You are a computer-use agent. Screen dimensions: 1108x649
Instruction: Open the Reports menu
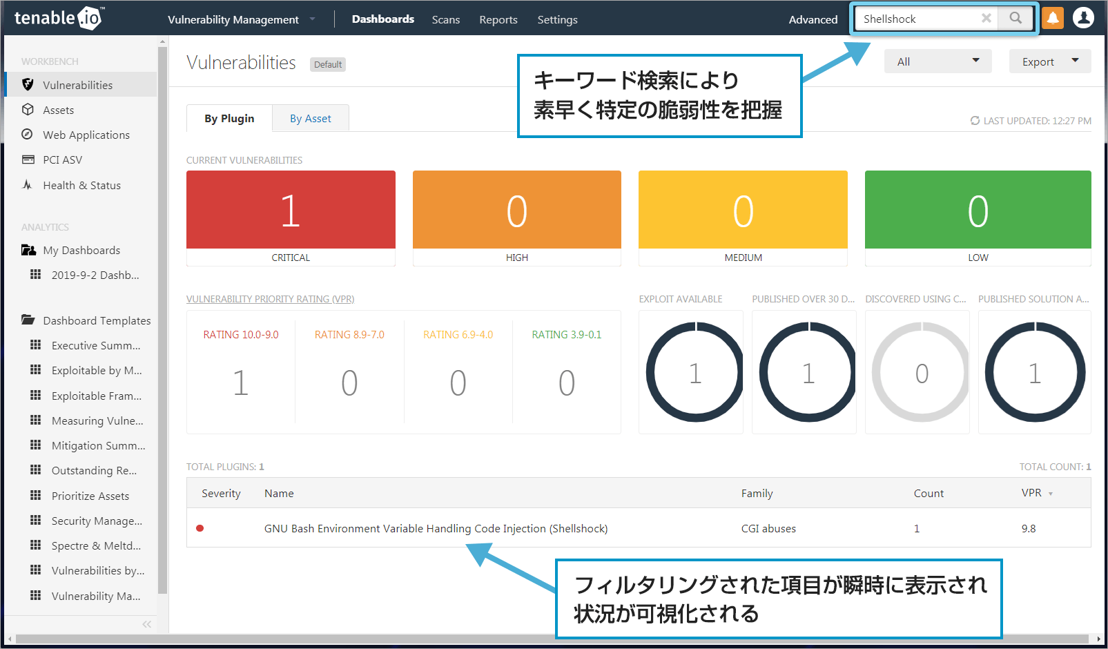498,20
